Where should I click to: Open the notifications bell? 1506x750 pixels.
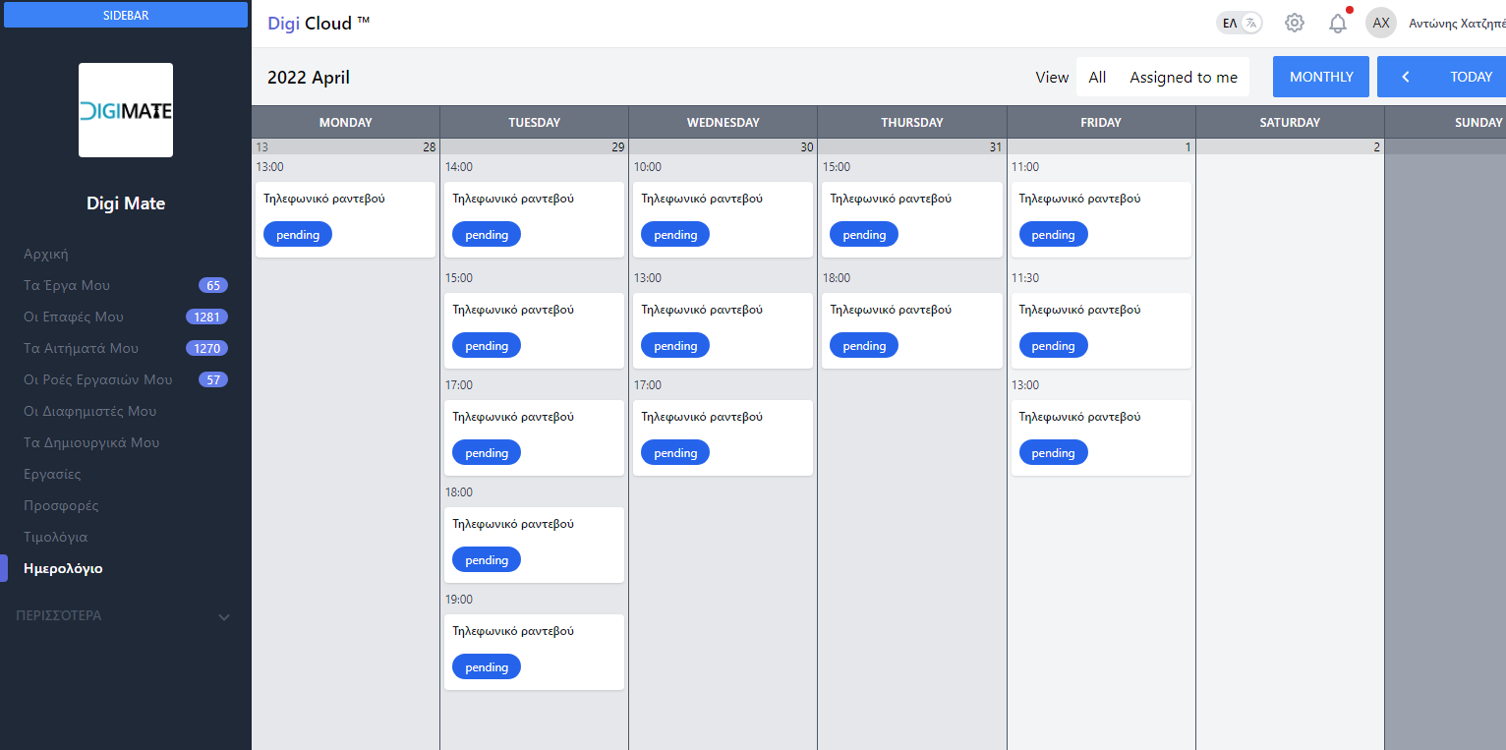point(1338,24)
